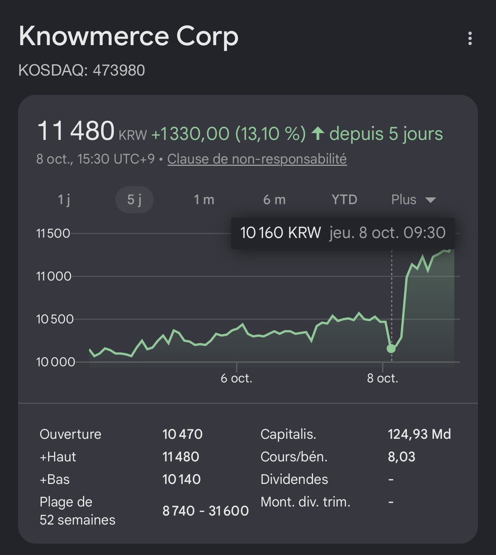Image resolution: width=496 pixels, height=555 pixels.
Task: Click the +1330,00 (13,10 %) change value
Action: tap(228, 134)
